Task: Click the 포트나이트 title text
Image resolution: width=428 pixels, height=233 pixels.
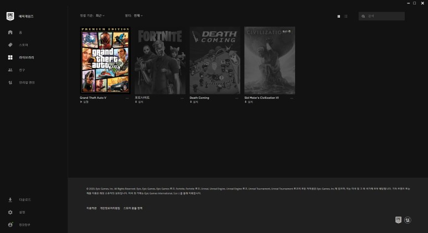Action: [x=142, y=97]
